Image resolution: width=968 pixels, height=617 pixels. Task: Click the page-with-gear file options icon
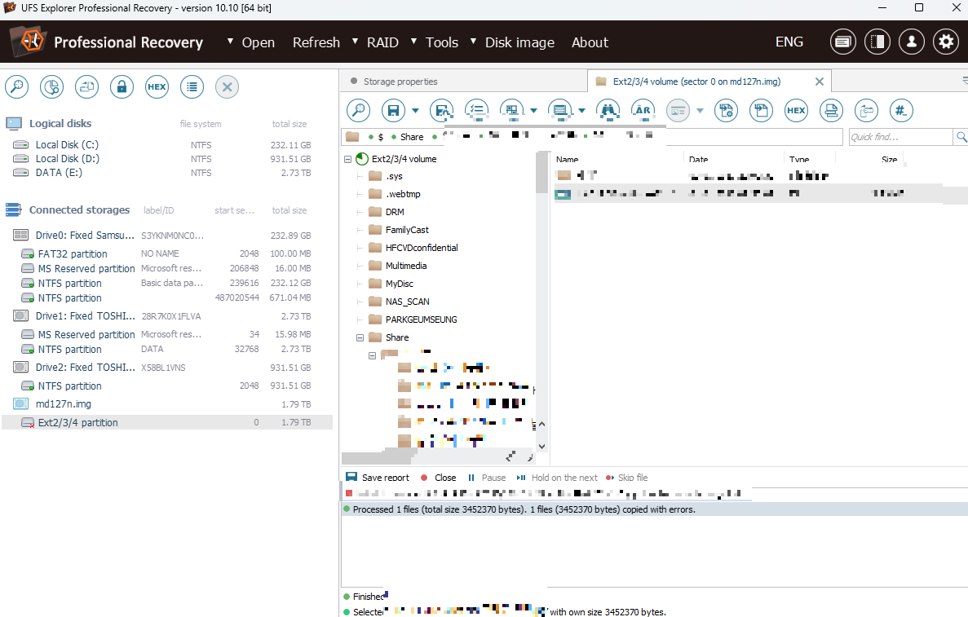(726, 111)
